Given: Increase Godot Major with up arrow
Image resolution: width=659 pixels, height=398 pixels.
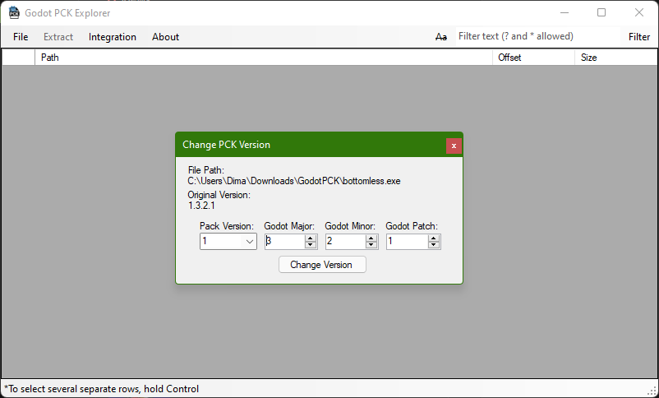Looking at the screenshot, I should [x=311, y=238].
